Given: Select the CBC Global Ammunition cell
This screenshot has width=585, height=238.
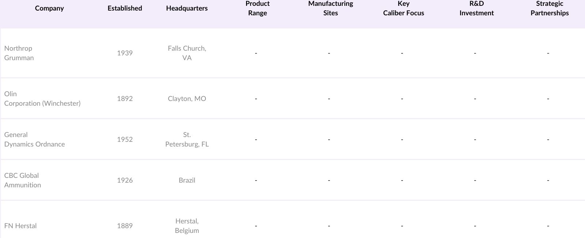Looking at the screenshot, I should pos(22,180).
